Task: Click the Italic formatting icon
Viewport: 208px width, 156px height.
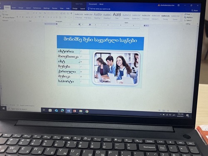Action: point(20,17)
